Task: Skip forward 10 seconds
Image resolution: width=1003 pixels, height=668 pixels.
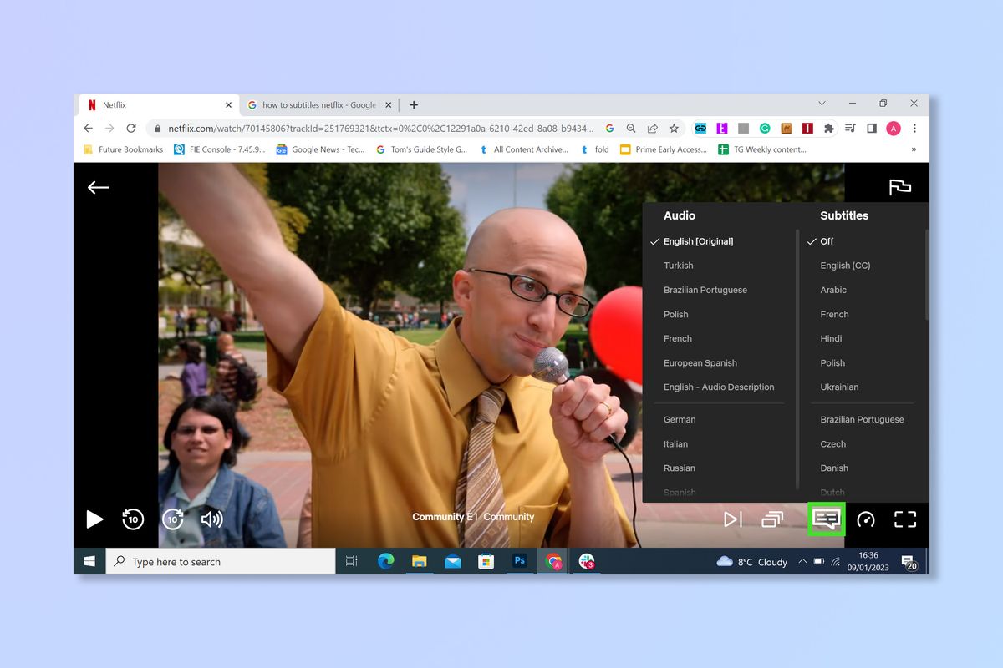Action: [172, 519]
